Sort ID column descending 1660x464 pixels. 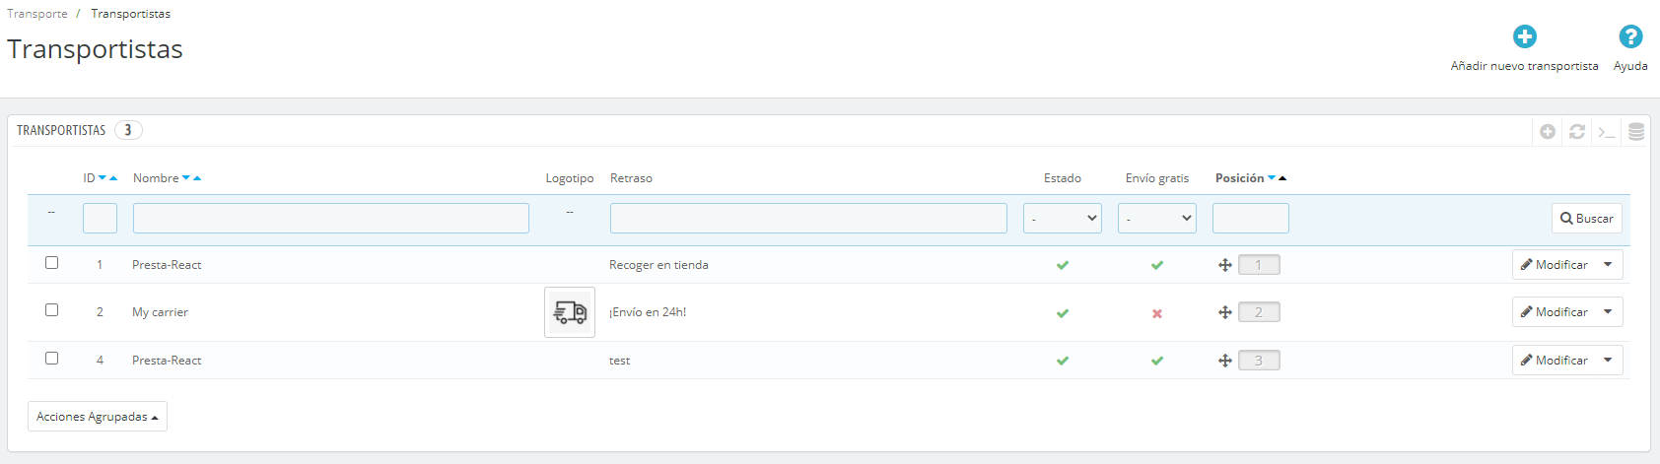[103, 178]
